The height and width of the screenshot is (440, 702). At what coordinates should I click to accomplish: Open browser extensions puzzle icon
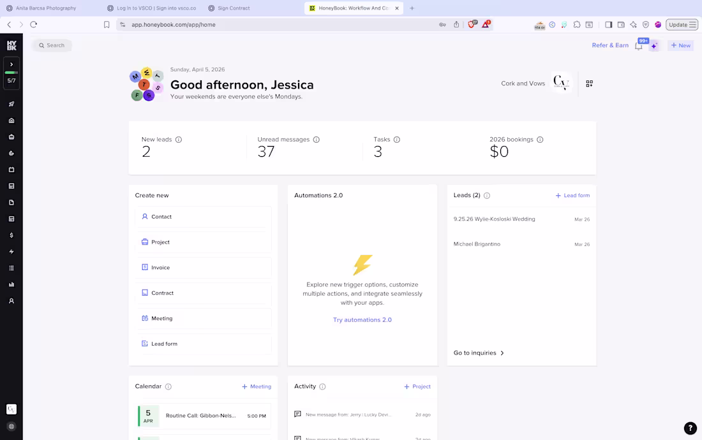pos(577,25)
